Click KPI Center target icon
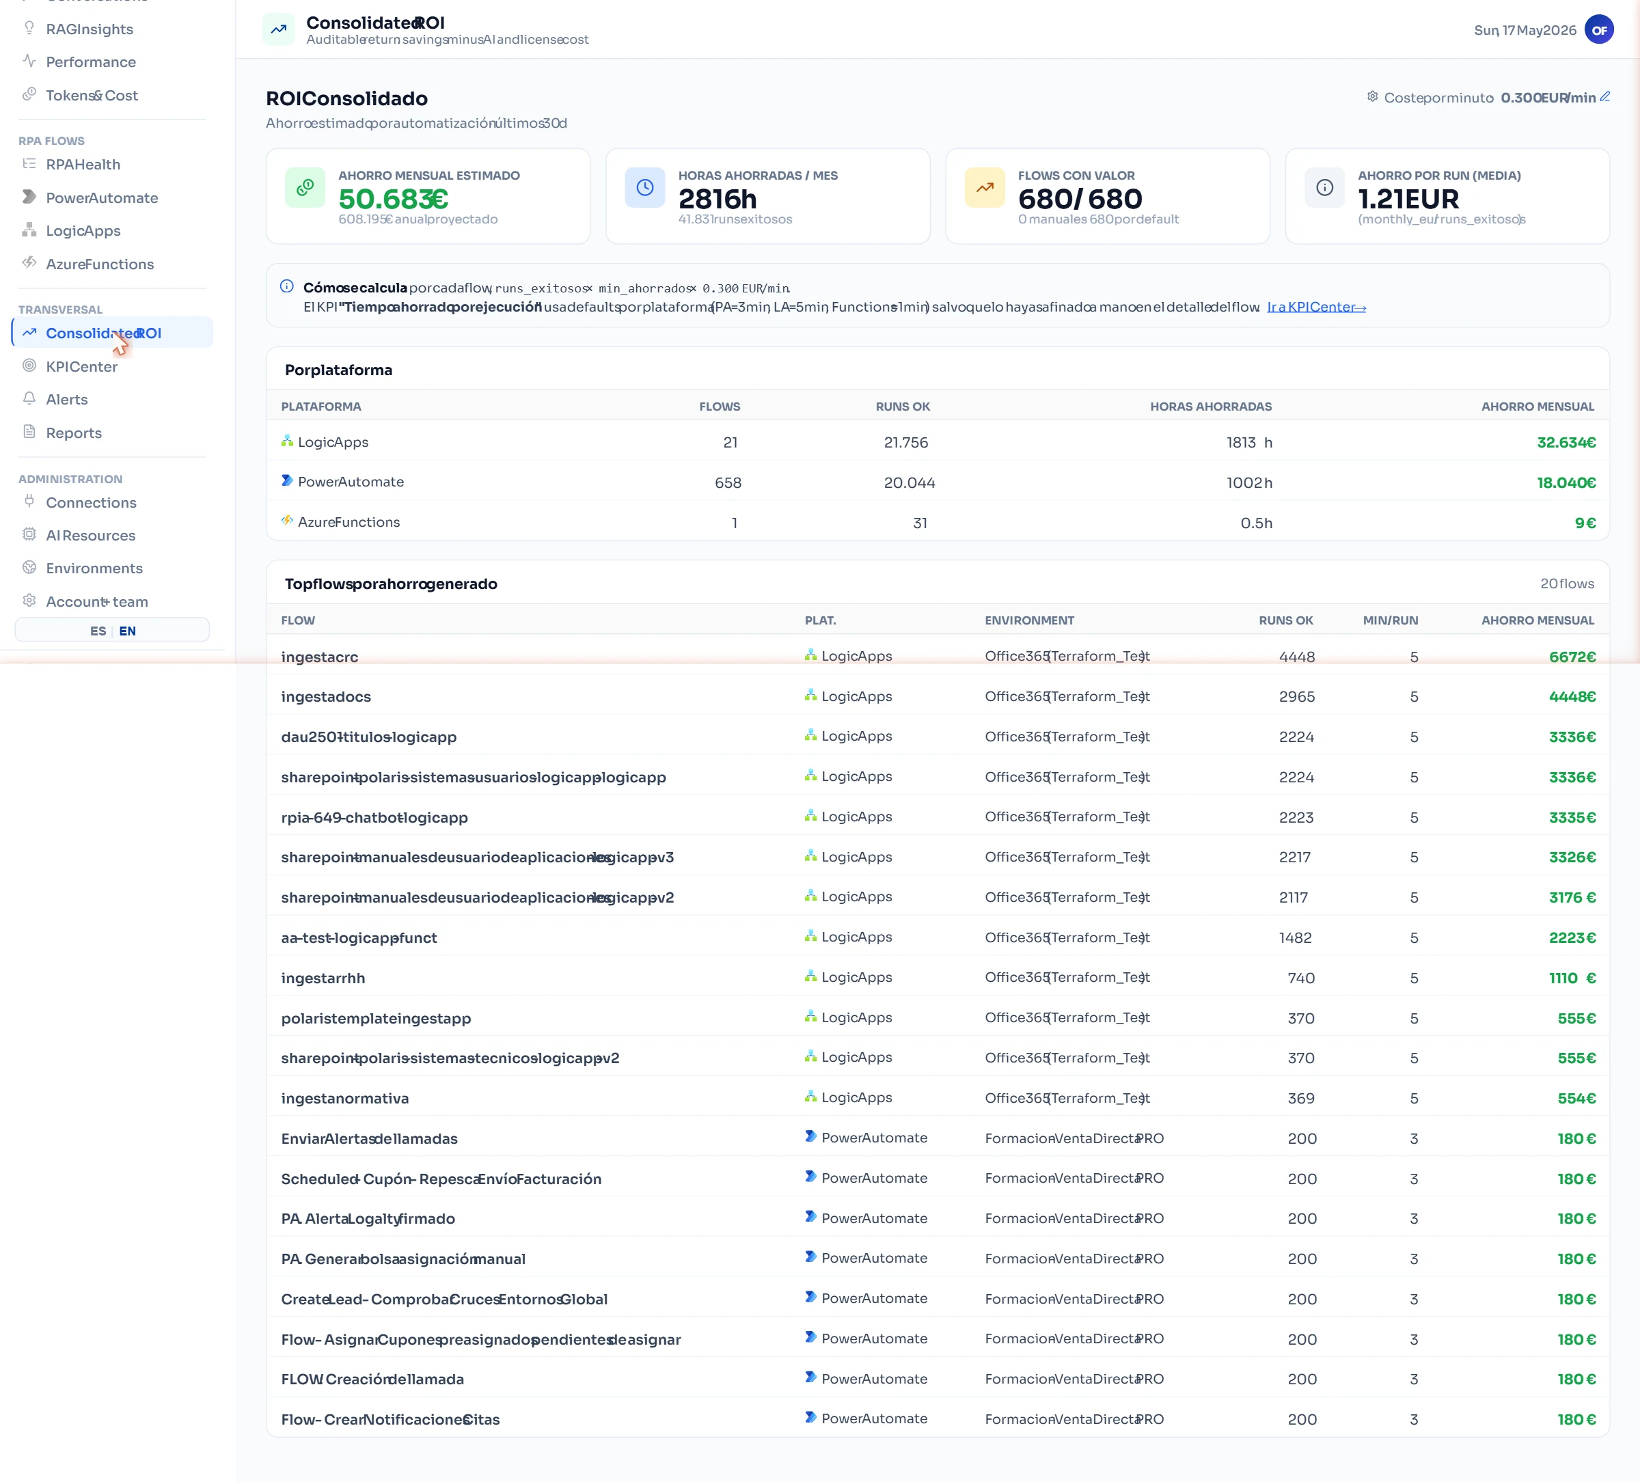 click(29, 366)
